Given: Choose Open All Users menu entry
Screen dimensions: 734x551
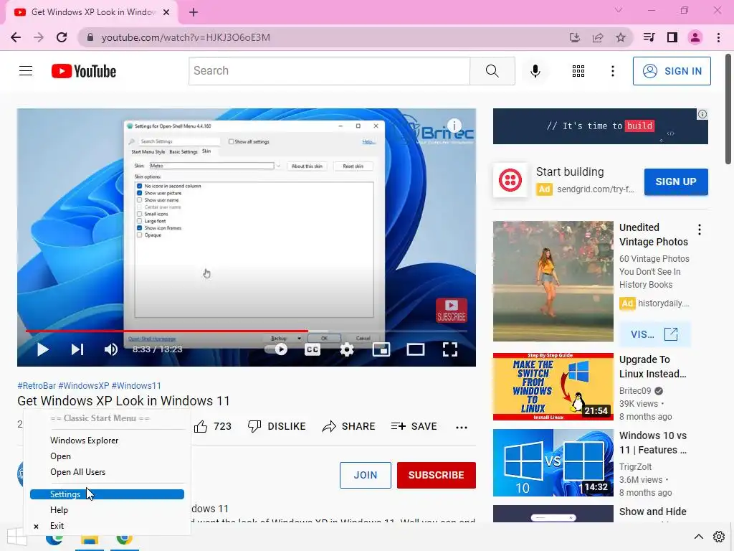Looking at the screenshot, I should [x=108, y=472].
